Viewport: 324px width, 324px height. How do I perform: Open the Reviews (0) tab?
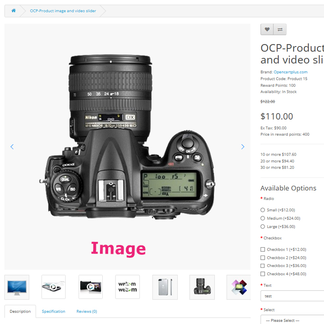(87, 311)
